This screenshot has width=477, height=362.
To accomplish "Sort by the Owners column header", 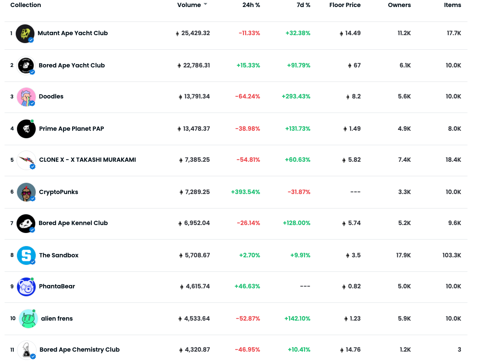I will [x=399, y=5].
